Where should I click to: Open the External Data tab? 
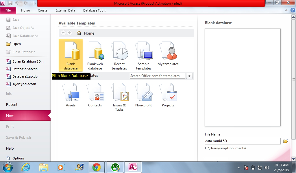[65, 10]
